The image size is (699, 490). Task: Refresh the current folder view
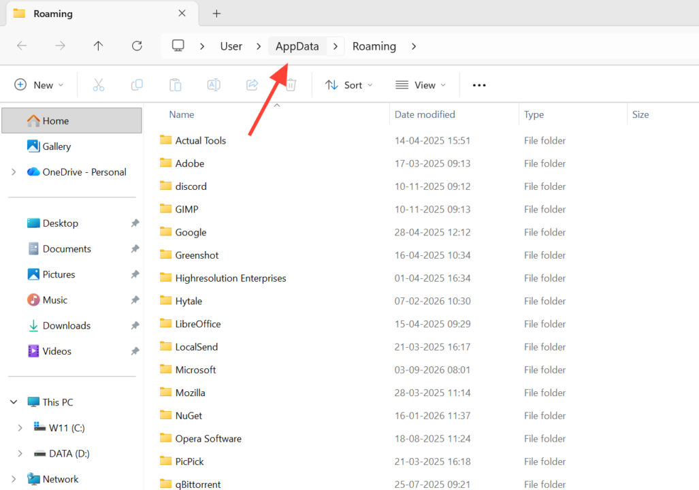click(x=137, y=46)
